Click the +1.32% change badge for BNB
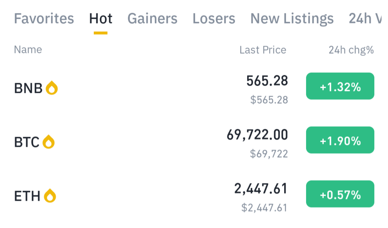The height and width of the screenshot is (228, 388). pos(340,86)
